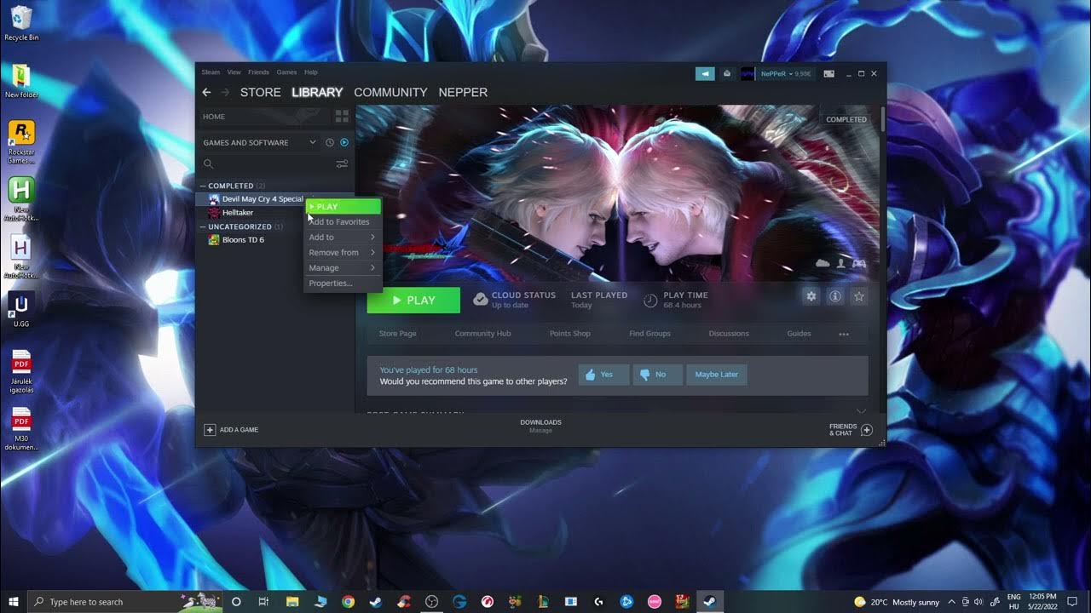Choose Play in the context menu
Viewport: 1091px width, 613px height.
pyautogui.click(x=343, y=207)
